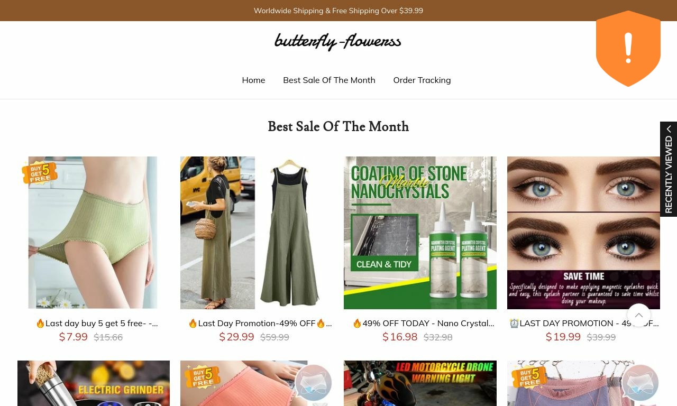Image resolution: width=677 pixels, height=406 pixels.
Task: Open the green high-waist underwear product image
Action: click(94, 233)
